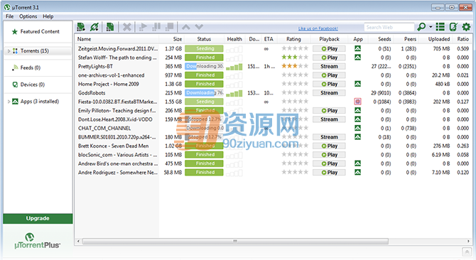Add a torrent from file
The image size is (476, 260).
[x=81, y=27]
